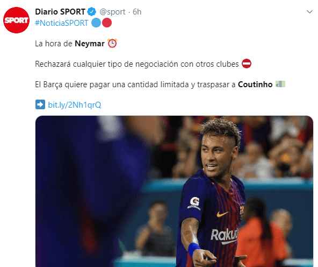Click the blue verified badge icon

[x=91, y=12]
